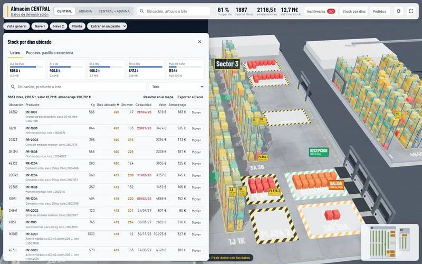Click the magnifier icon in panel filter field
Screen dimensions: 422x264
click(x=13, y=87)
